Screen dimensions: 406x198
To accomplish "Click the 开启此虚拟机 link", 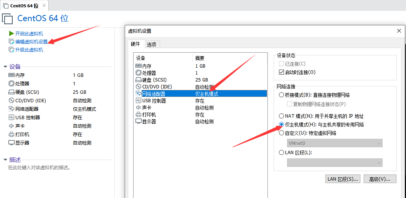I will 29,33.
